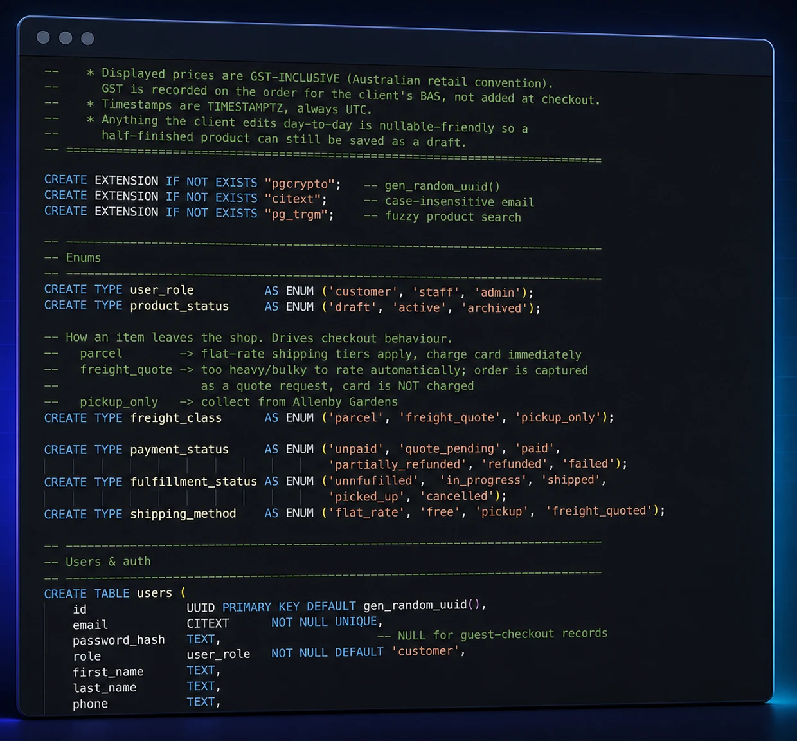The image size is (797, 741).
Task: Click the enum value 'in_progress'
Action: (x=483, y=480)
